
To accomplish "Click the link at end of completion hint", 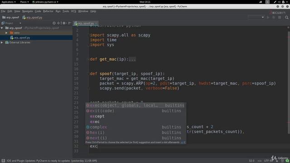I will [x=183, y=142].
